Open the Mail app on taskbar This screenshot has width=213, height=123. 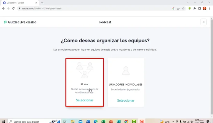point(80,121)
